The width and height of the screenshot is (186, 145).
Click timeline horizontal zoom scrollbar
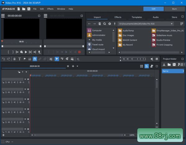[x=78, y=135]
